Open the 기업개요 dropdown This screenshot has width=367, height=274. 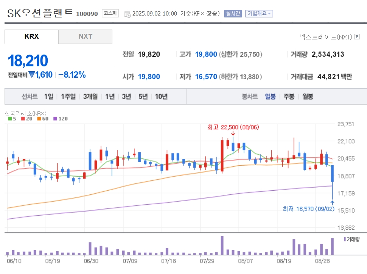click(259, 14)
